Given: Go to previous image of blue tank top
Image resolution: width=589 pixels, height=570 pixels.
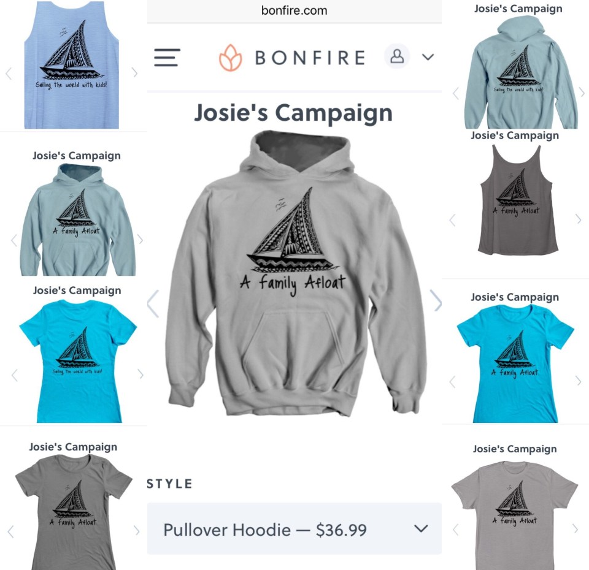Looking at the screenshot, I should coord(9,73).
